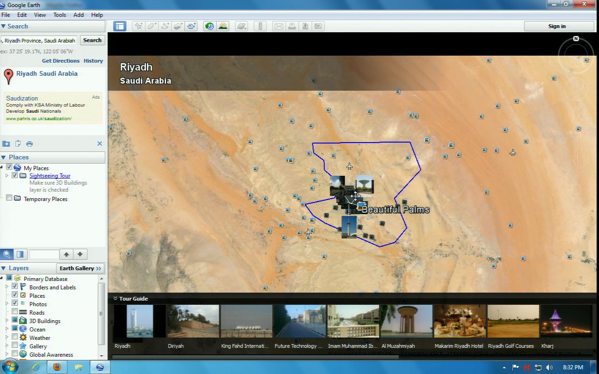Collapse the Places panel header

tap(4, 158)
